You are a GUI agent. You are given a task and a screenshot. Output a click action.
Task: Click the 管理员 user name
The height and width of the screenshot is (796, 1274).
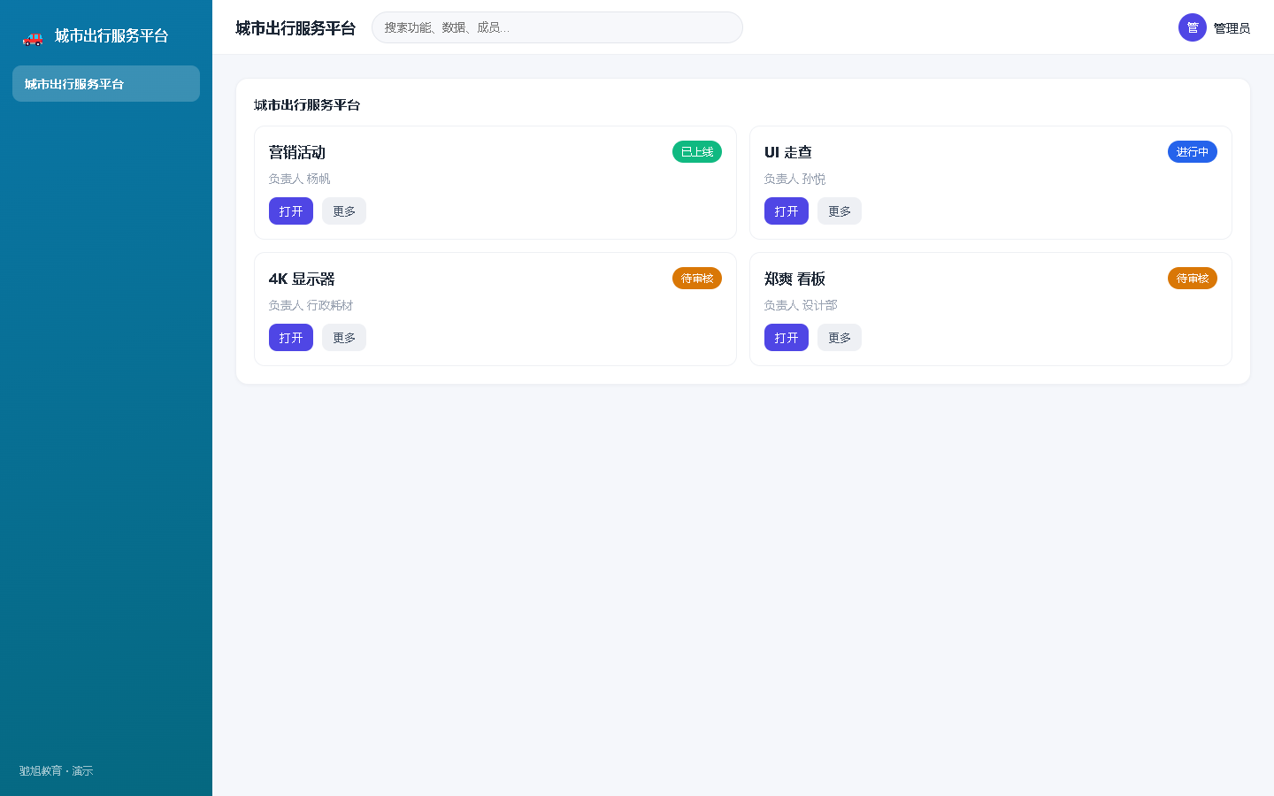1232,28
